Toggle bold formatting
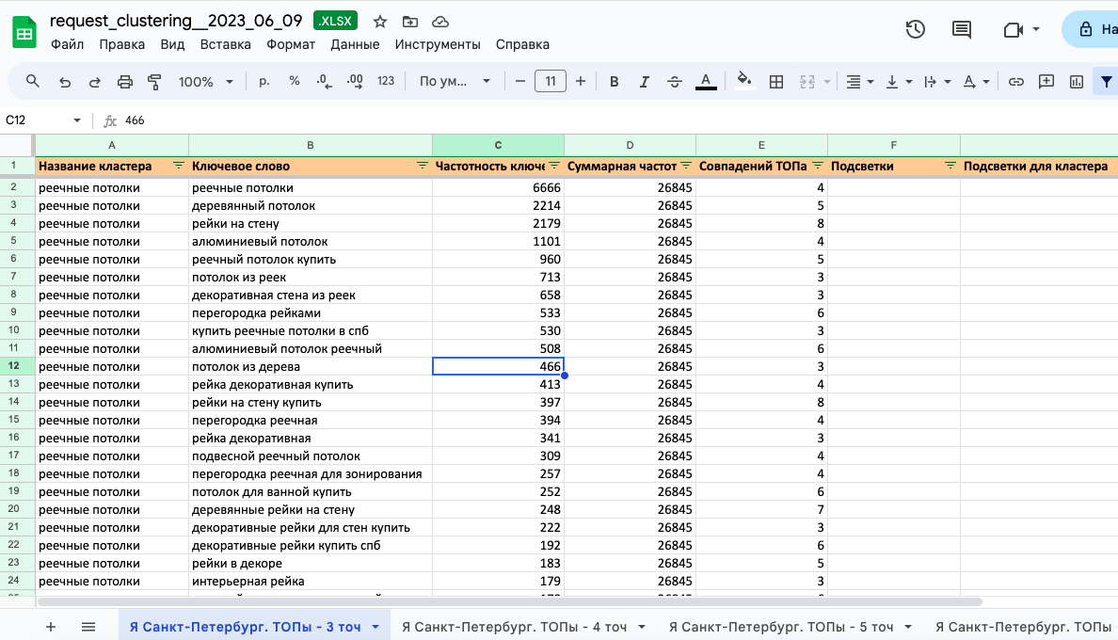The width and height of the screenshot is (1118, 640). [614, 82]
